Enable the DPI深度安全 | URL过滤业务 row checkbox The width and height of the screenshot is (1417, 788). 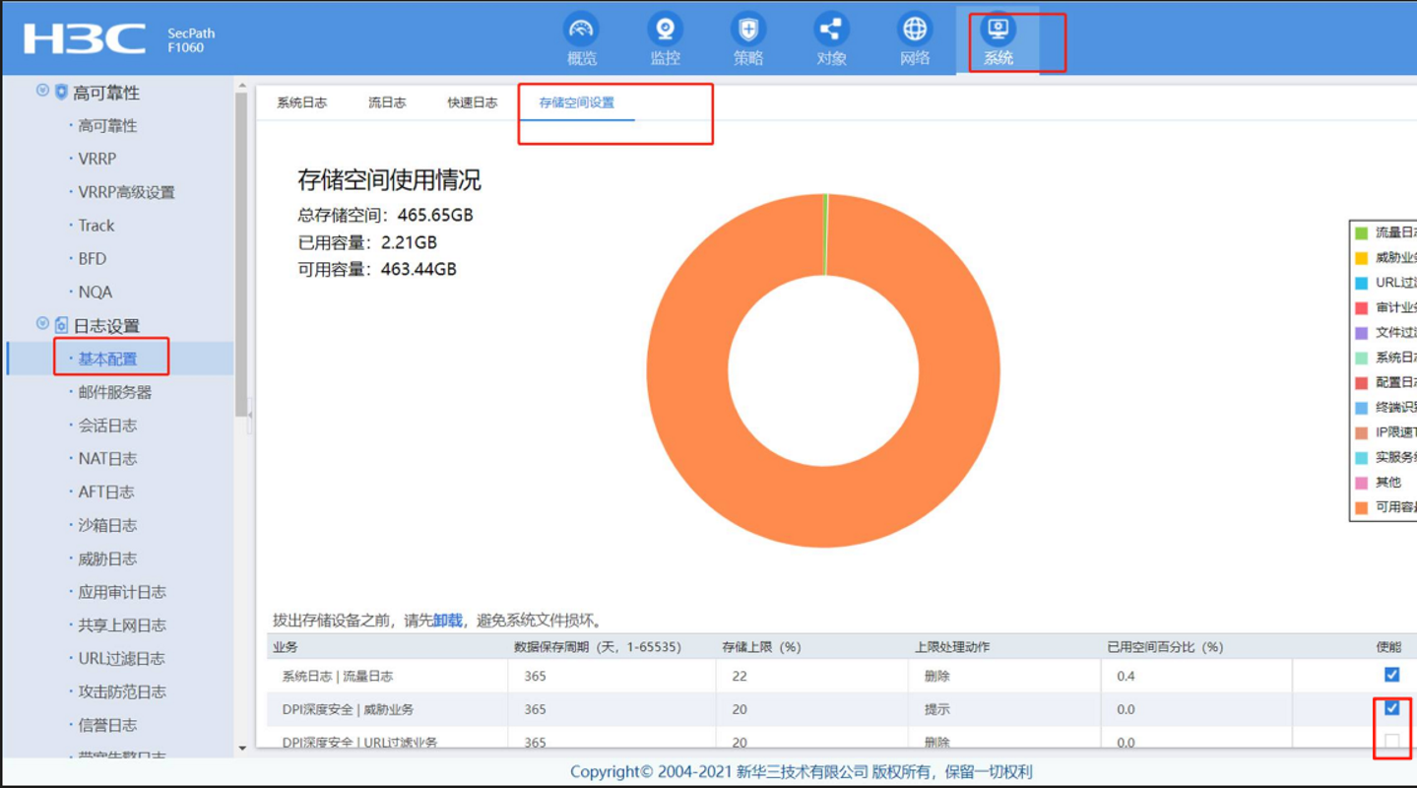coord(1391,741)
